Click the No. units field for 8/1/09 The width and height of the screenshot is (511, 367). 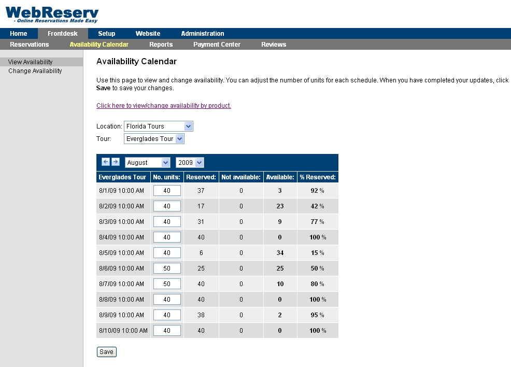(x=167, y=191)
